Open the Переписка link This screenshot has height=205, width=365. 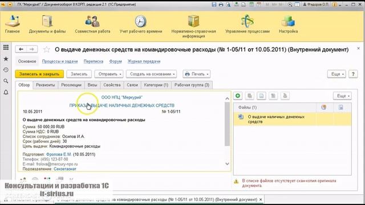94,61
